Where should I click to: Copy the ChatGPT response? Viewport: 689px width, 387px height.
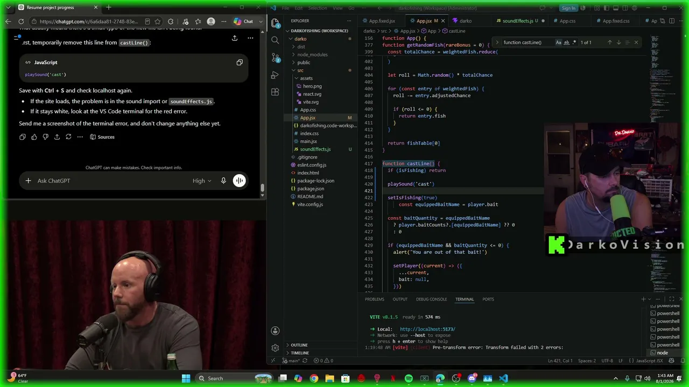point(23,137)
